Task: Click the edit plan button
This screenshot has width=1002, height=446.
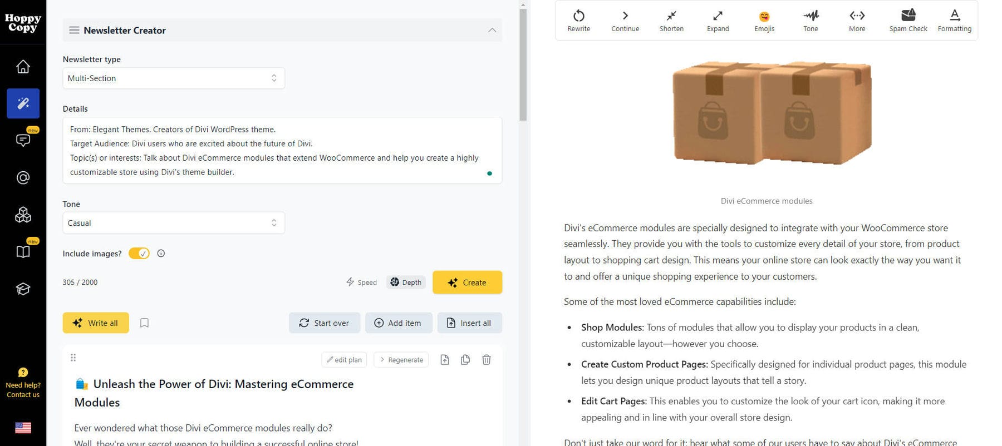Action: click(x=344, y=360)
